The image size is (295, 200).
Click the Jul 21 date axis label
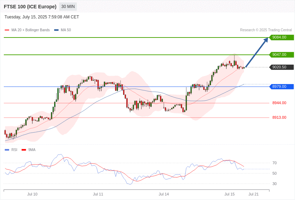pos(253,194)
